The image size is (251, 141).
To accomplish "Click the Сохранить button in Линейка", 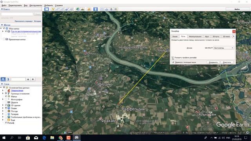I will (x=213, y=62).
